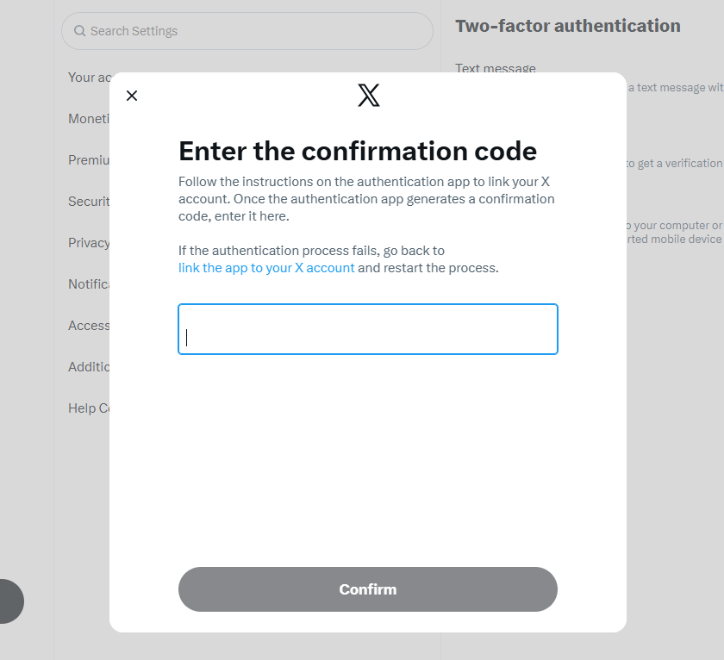Viewport: 724px width, 660px height.
Task: Open link the app to your X account
Action: click(x=266, y=268)
